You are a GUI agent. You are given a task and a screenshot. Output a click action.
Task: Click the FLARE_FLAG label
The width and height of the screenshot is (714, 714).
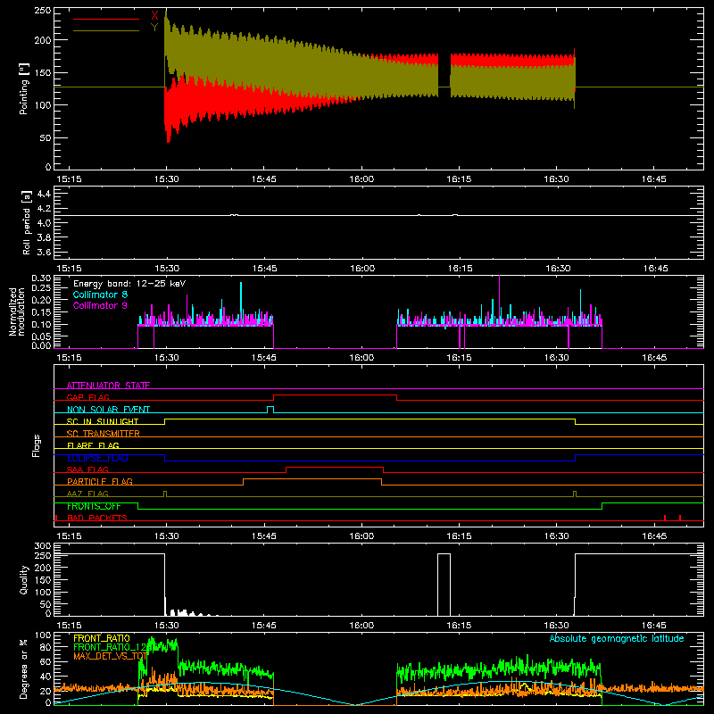93,445
